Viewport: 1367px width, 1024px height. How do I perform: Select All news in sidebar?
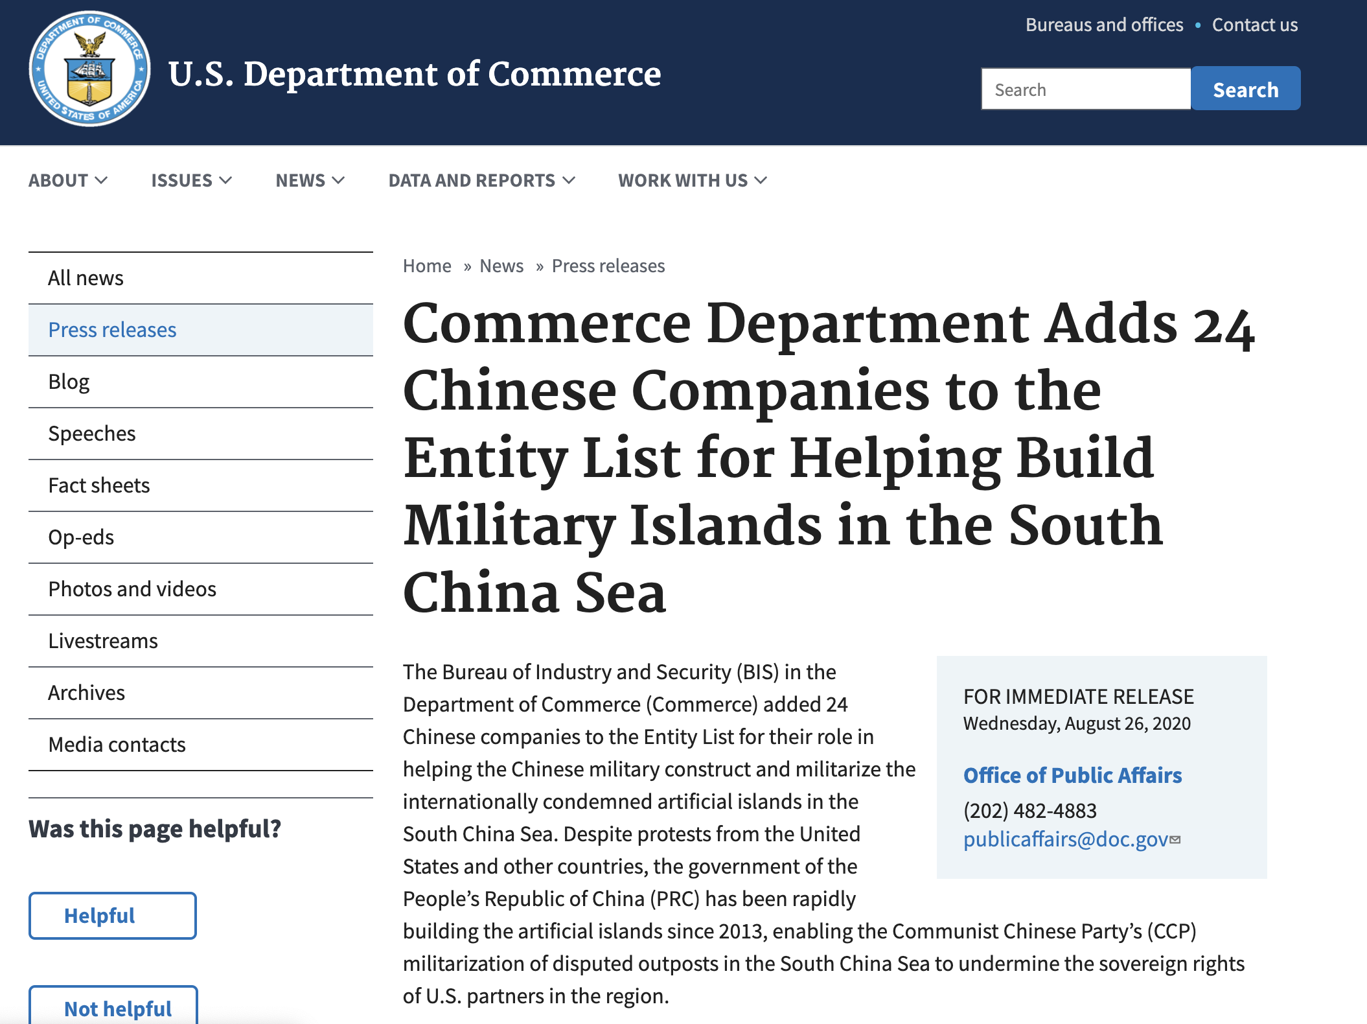click(x=201, y=278)
